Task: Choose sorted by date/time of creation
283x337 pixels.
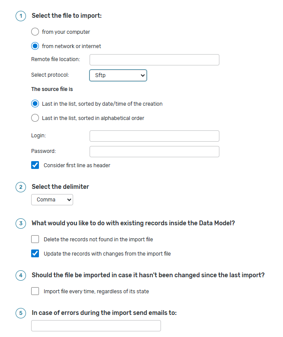Action: tap(35, 104)
